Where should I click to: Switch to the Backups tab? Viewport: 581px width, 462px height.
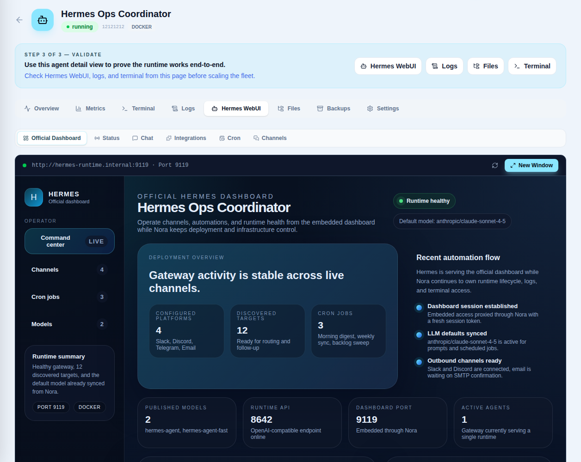[334, 109]
